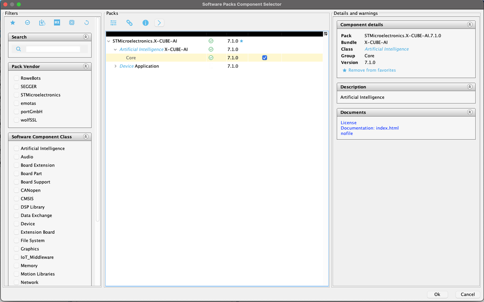This screenshot has height=302, width=484.
Task: Select the Core row in packs tree
Action: (214, 58)
